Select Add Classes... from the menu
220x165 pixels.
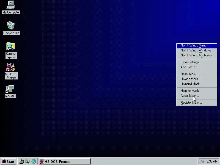197,67
